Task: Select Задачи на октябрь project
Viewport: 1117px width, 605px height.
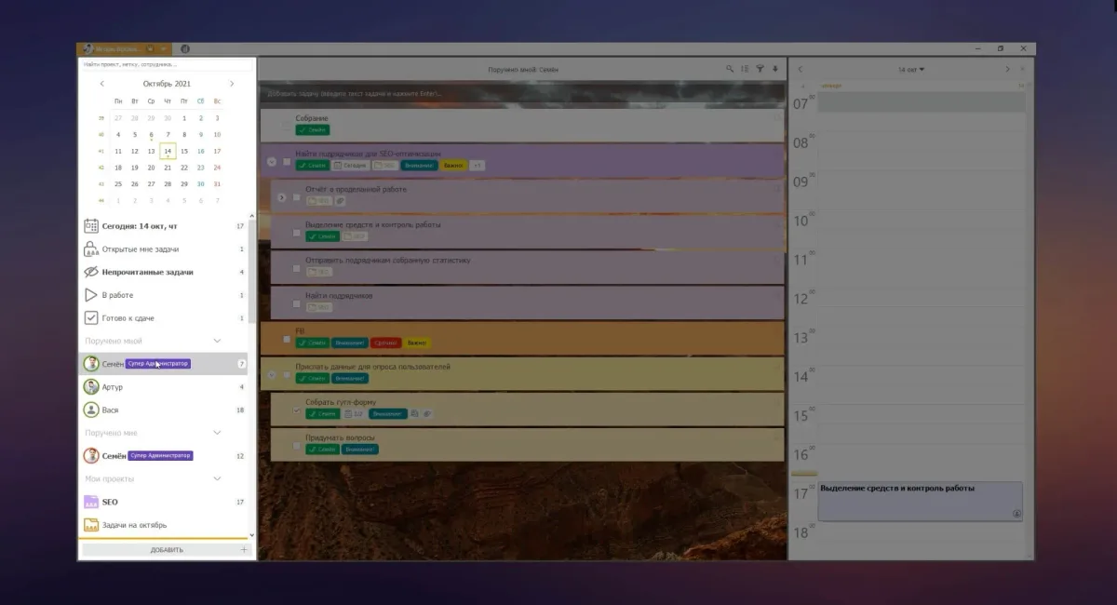Action: 134,525
